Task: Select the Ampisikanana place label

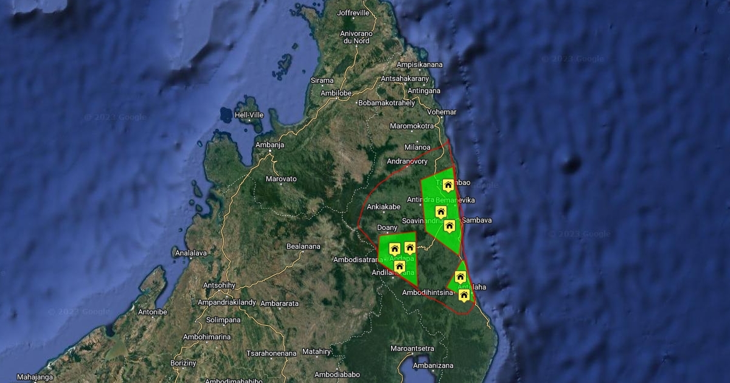Action: (x=420, y=64)
